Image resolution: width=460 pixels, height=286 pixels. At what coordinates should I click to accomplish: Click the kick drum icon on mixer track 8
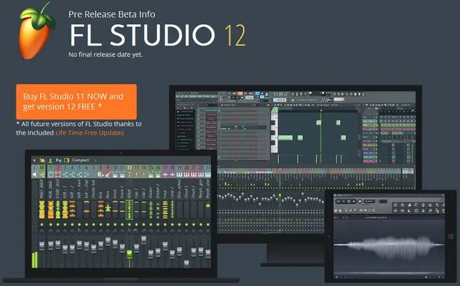[101, 174]
